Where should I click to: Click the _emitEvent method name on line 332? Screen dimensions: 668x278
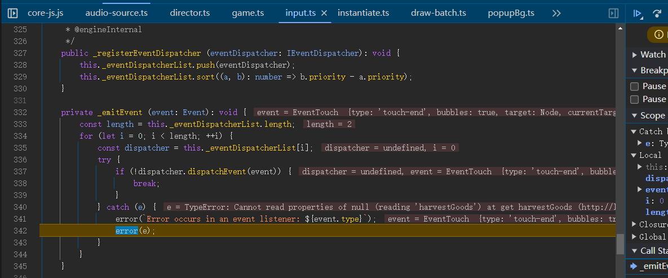120,112
